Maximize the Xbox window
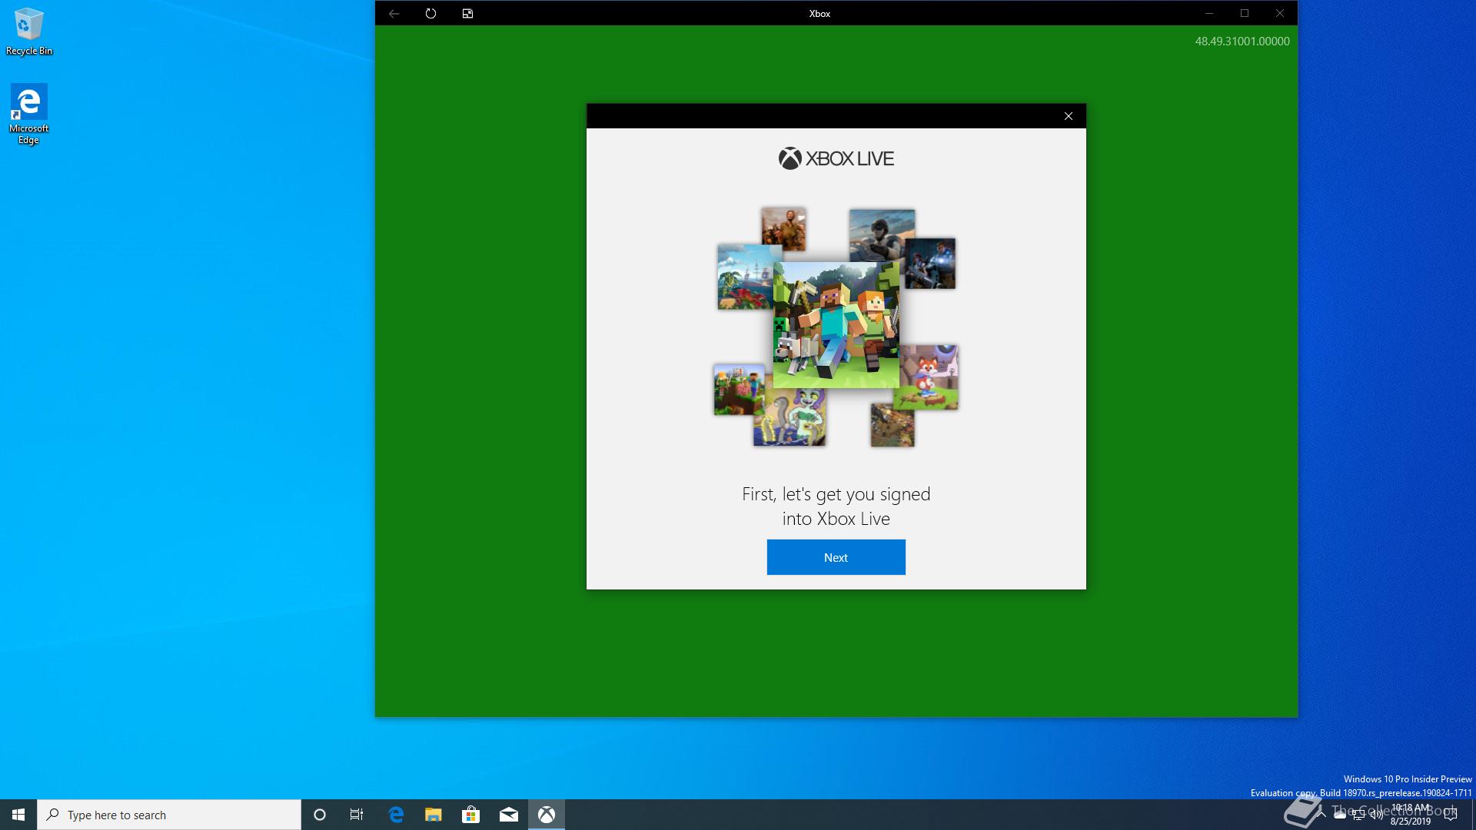 pyautogui.click(x=1244, y=13)
